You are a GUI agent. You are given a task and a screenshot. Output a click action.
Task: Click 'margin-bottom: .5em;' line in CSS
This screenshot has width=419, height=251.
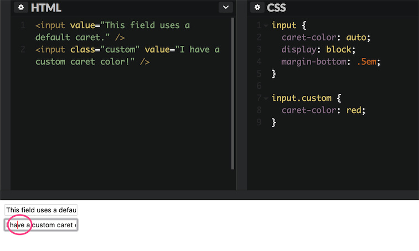[330, 62]
